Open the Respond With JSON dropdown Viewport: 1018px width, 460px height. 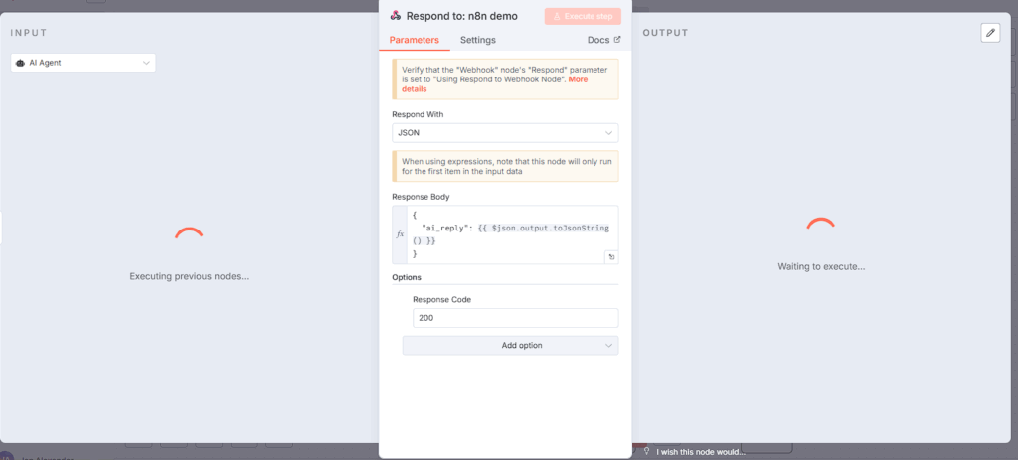pyautogui.click(x=505, y=132)
